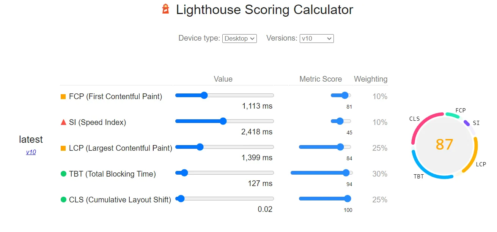Click the orange square icon beside LCP
The image size is (497, 232).
63,148
